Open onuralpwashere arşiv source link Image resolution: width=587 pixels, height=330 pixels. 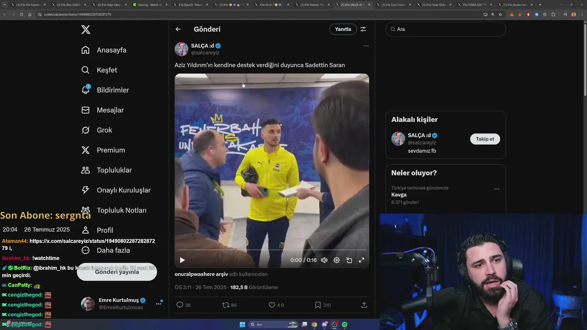click(x=201, y=274)
